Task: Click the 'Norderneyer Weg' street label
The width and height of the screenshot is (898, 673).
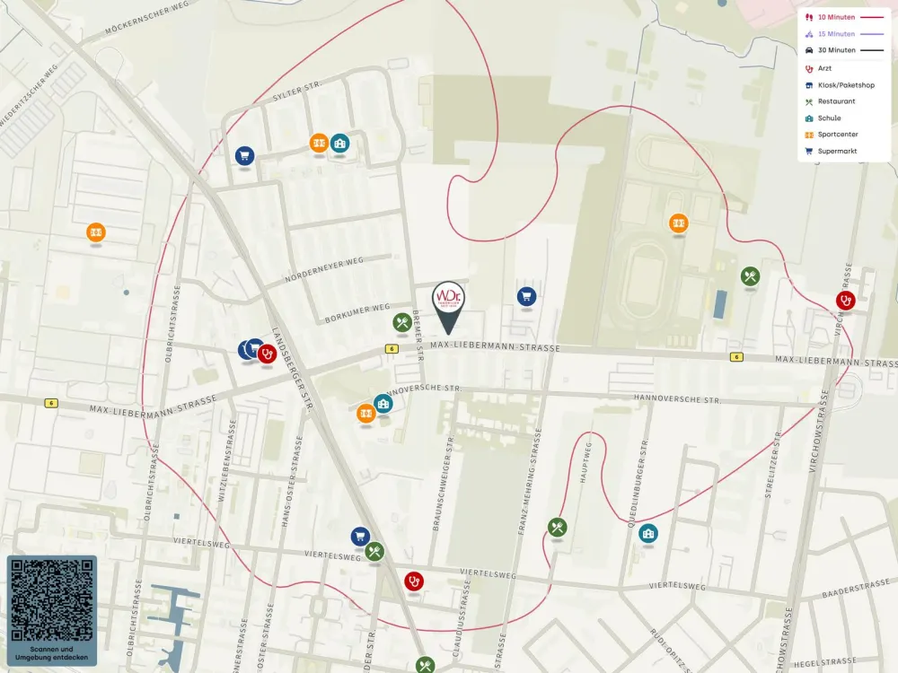Action: click(324, 269)
